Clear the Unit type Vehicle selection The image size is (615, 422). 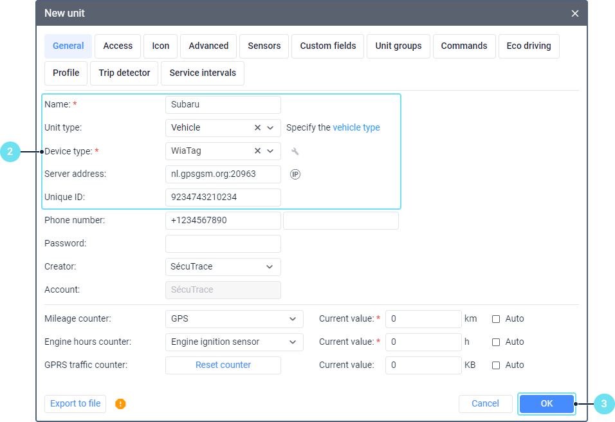coord(257,128)
